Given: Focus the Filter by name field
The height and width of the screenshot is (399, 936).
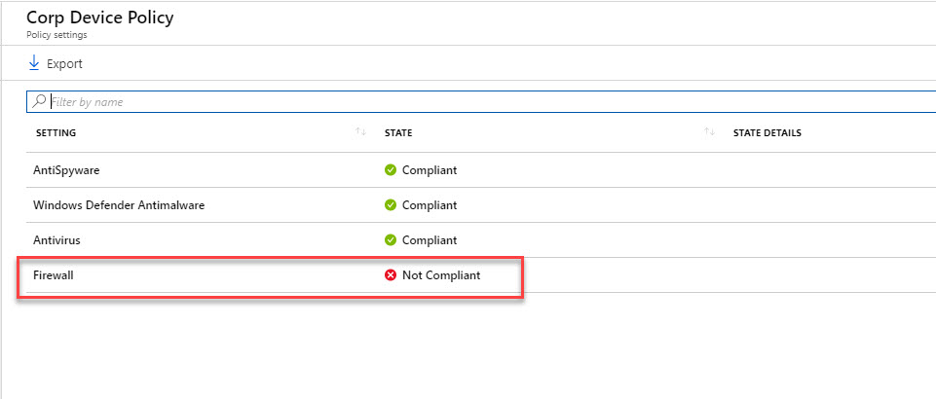Looking at the screenshot, I should click(x=481, y=102).
